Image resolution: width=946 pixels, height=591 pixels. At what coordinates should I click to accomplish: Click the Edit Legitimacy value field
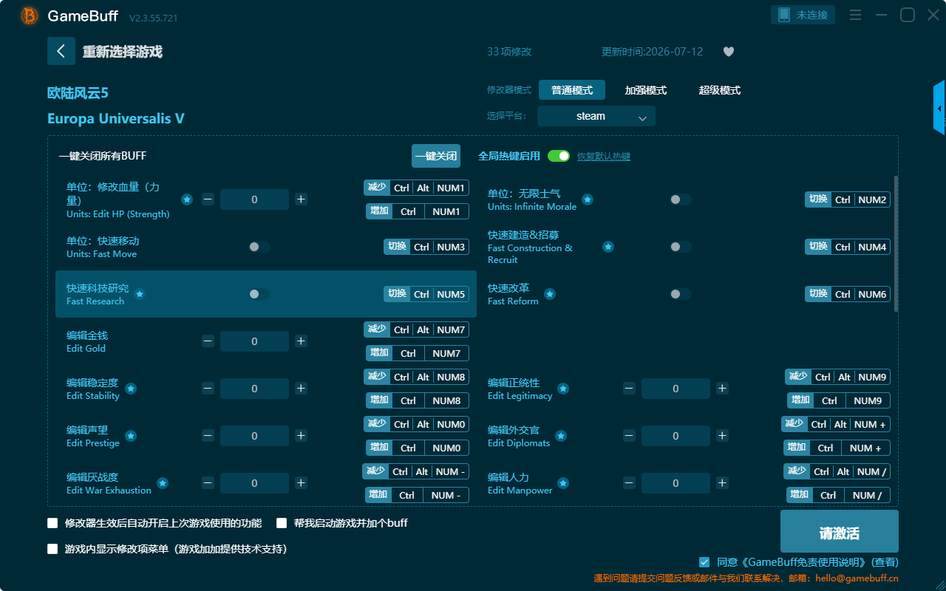pyautogui.click(x=676, y=389)
